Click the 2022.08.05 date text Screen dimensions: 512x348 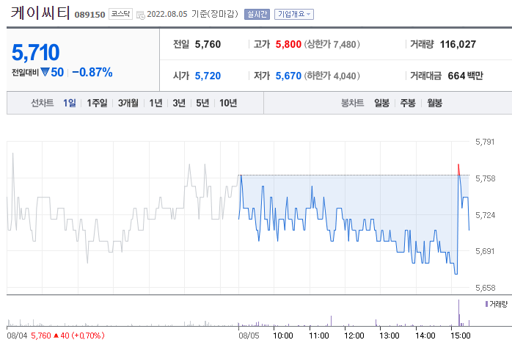167,14
